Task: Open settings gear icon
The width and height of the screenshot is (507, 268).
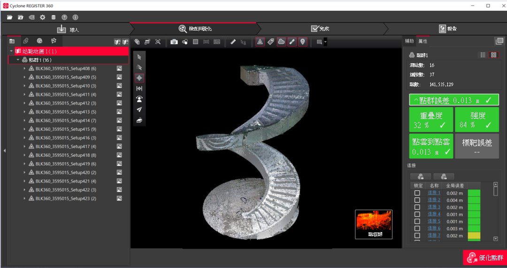Action: point(42,17)
